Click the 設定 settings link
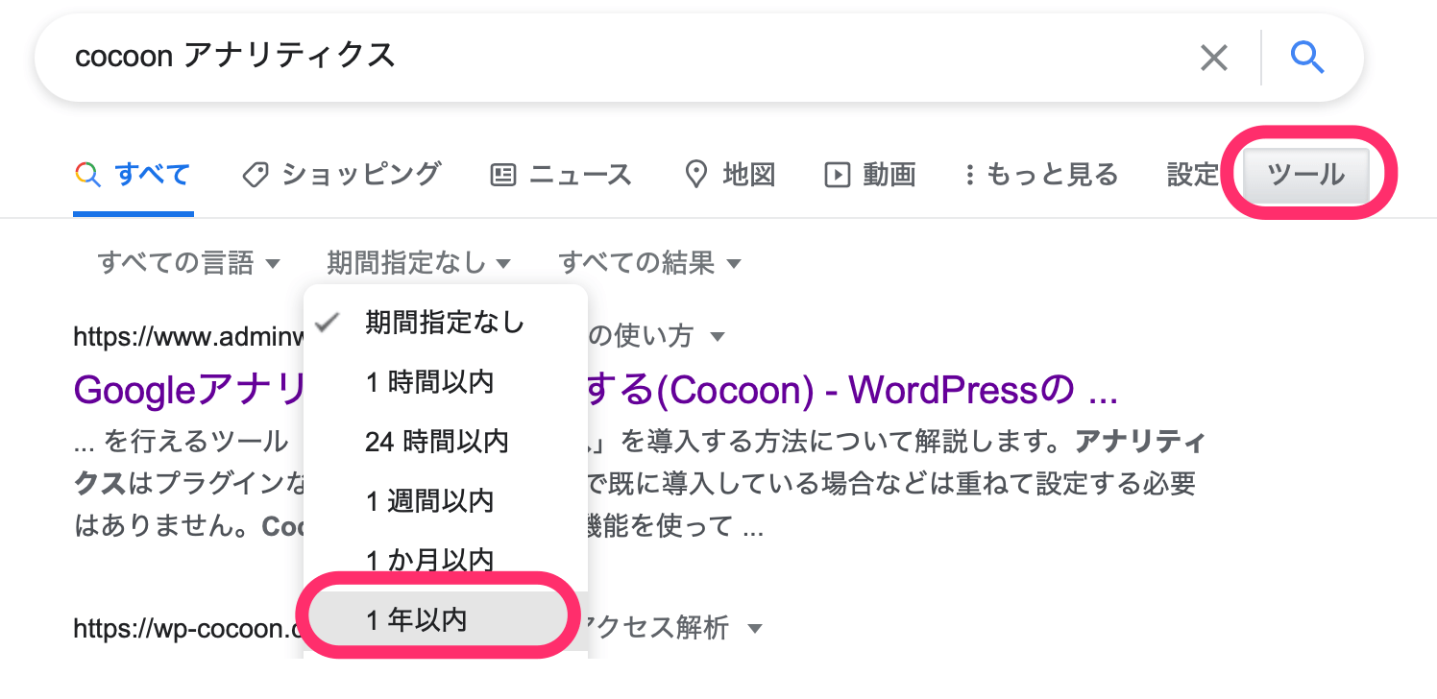The width and height of the screenshot is (1437, 699). [1192, 175]
